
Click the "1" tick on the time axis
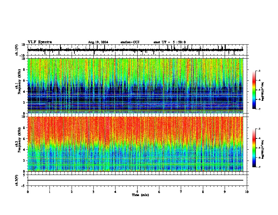(49, 192)
